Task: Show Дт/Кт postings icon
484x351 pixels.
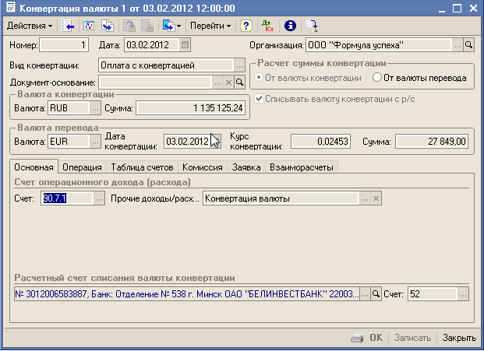Action: pyautogui.click(x=267, y=26)
